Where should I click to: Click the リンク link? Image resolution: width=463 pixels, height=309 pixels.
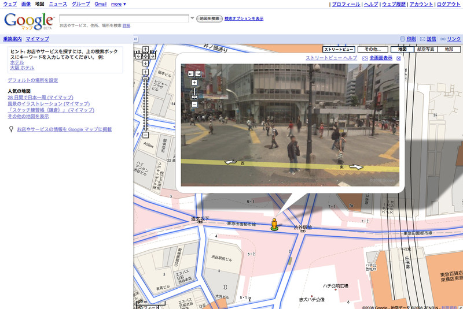point(454,39)
